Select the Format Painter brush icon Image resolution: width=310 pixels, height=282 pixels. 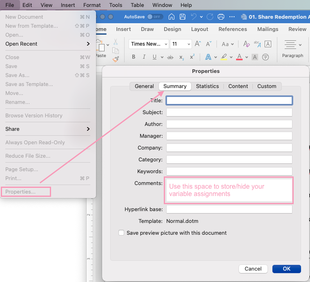[116, 59]
